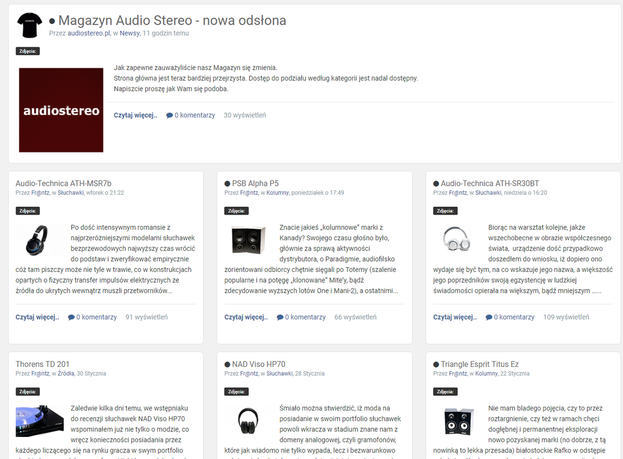The image size is (623, 459).
Task: Visit author audiostereo.pl profile link
Action: coord(88,33)
